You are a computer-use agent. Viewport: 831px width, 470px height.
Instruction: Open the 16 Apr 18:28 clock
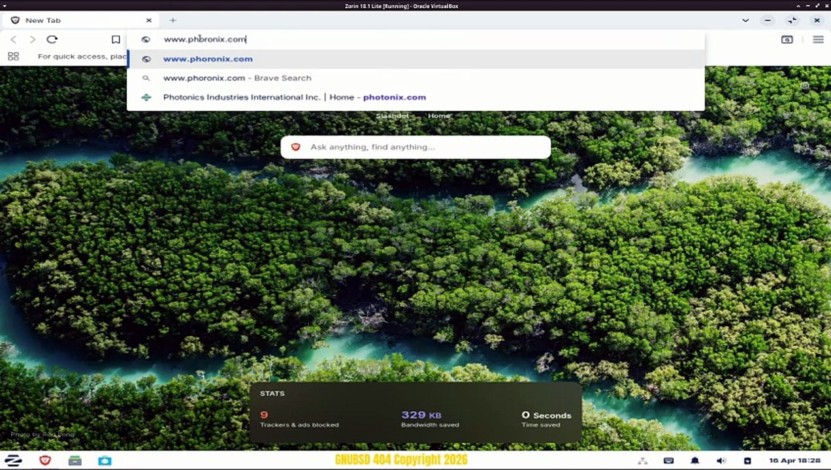click(x=794, y=461)
